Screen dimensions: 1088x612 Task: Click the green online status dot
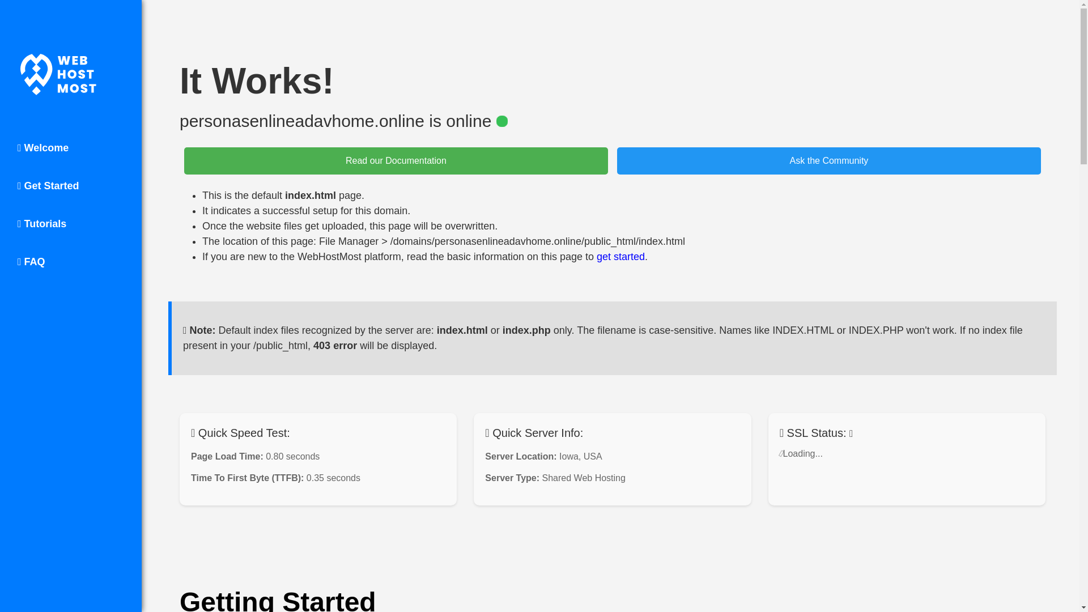pyautogui.click(x=502, y=121)
